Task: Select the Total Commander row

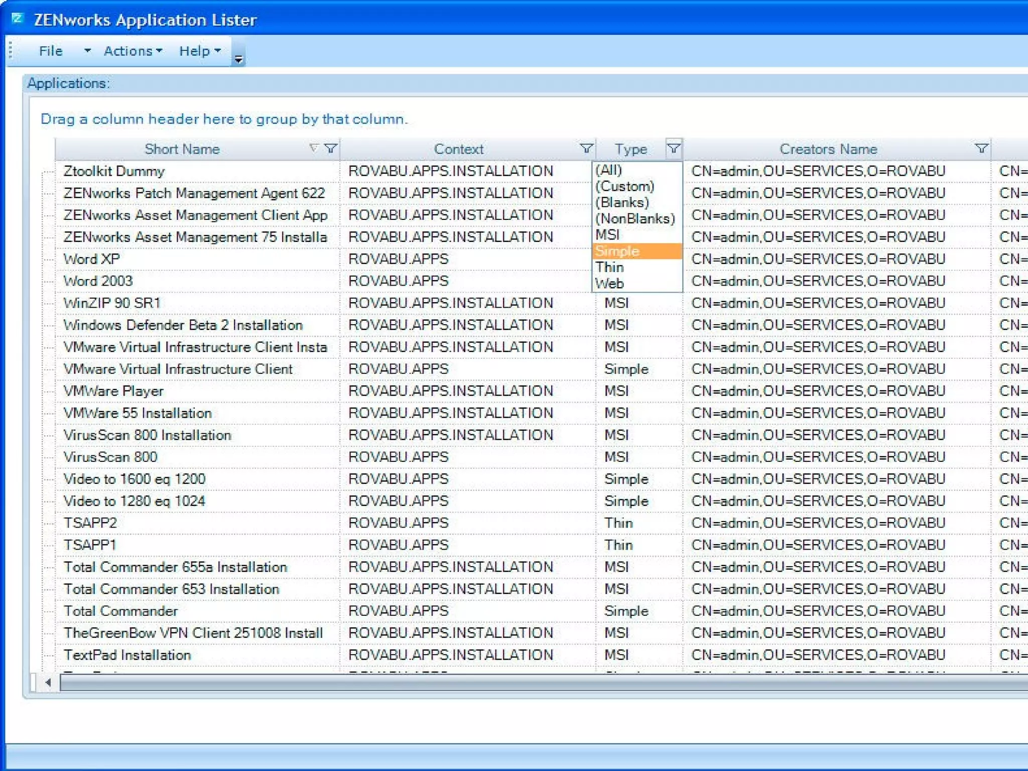Action: point(120,611)
